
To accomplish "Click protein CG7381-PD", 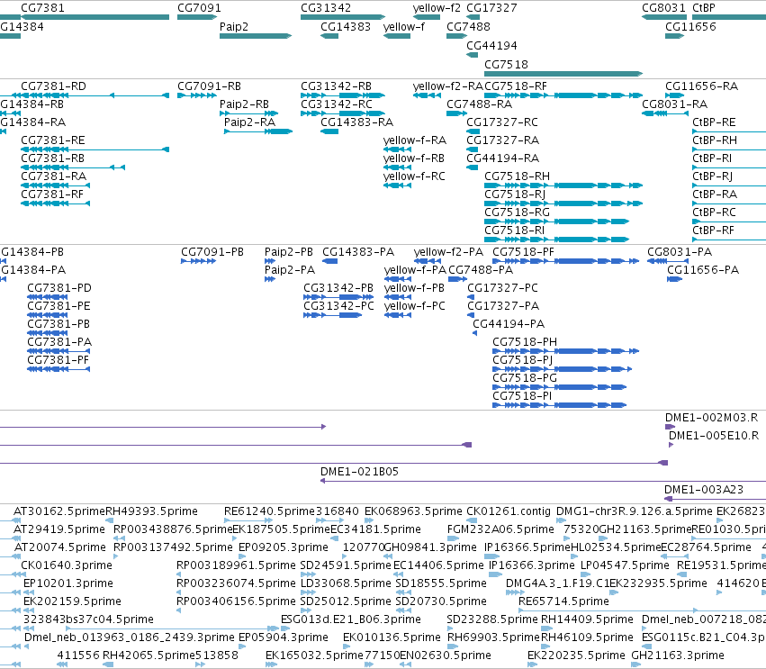I will tap(48, 297).
